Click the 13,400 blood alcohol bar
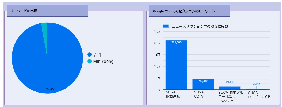The image size is (282, 107). click(230, 88)
